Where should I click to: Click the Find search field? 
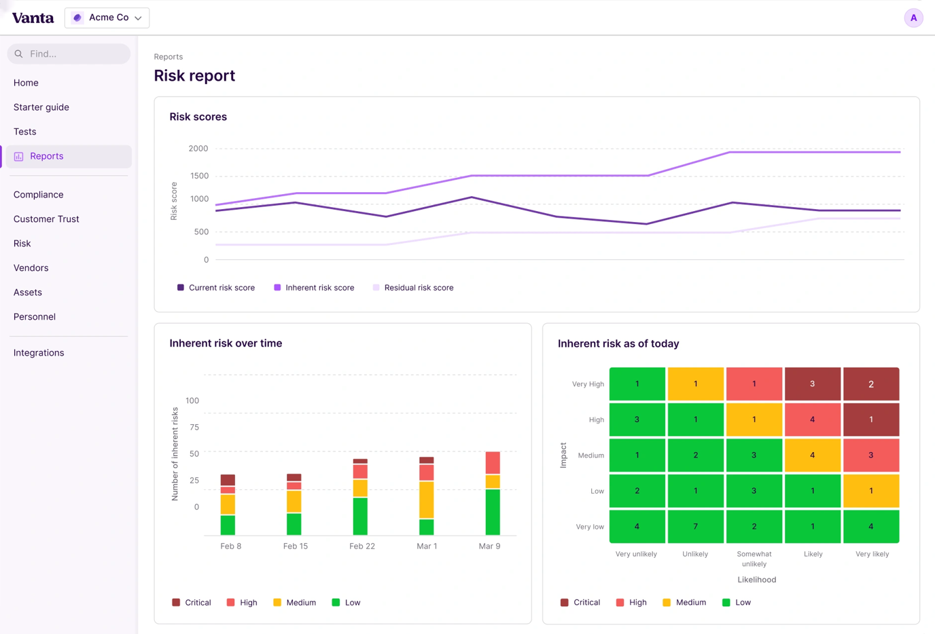pos(68,53)
